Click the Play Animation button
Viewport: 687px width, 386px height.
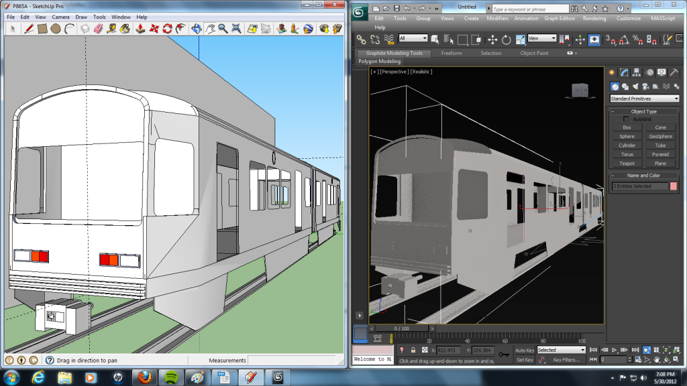click(615, 350)
